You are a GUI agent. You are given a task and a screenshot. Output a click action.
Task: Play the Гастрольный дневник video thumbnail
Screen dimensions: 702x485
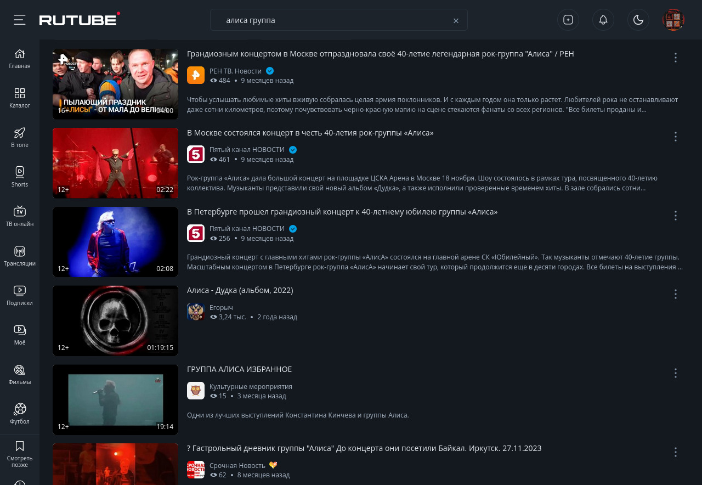[x=115, y=464]
